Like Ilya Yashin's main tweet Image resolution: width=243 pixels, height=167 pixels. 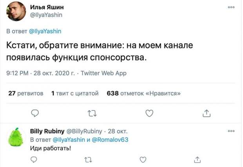pos(149,114)
